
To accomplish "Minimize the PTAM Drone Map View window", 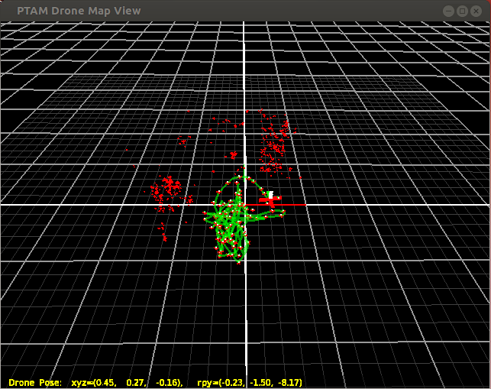I will [x=449, y=11].
